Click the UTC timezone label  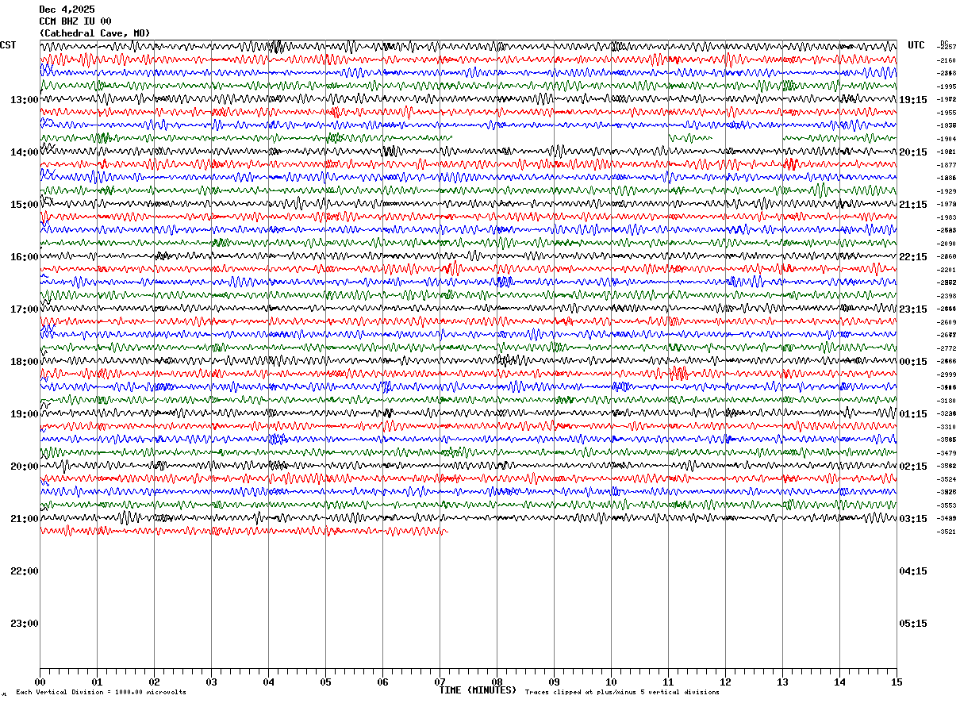916,45
